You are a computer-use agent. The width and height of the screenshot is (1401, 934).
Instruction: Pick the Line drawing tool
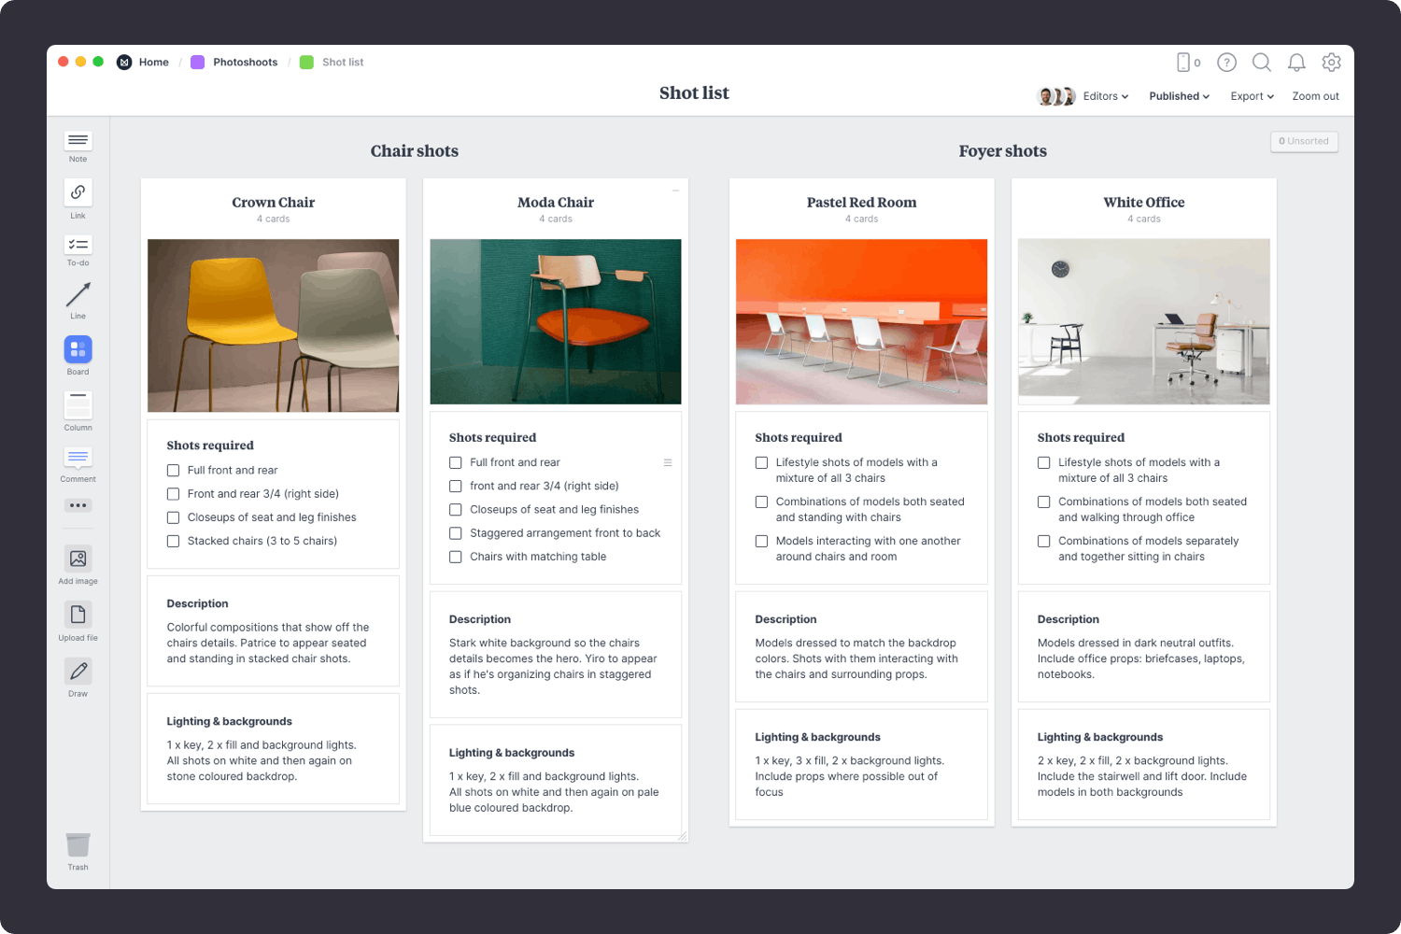point(78,295)
